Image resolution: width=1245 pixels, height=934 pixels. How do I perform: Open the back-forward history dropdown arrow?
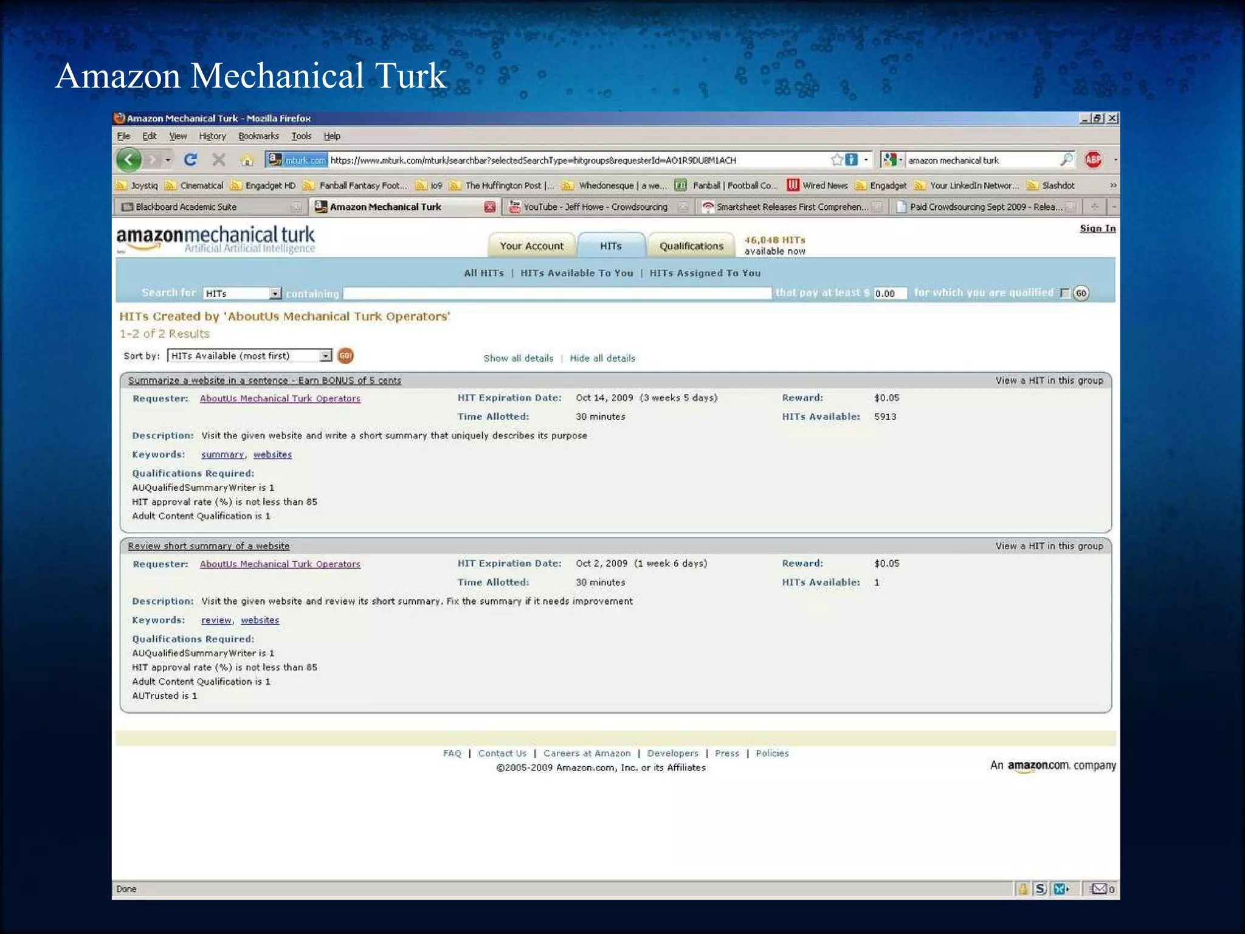168,160
